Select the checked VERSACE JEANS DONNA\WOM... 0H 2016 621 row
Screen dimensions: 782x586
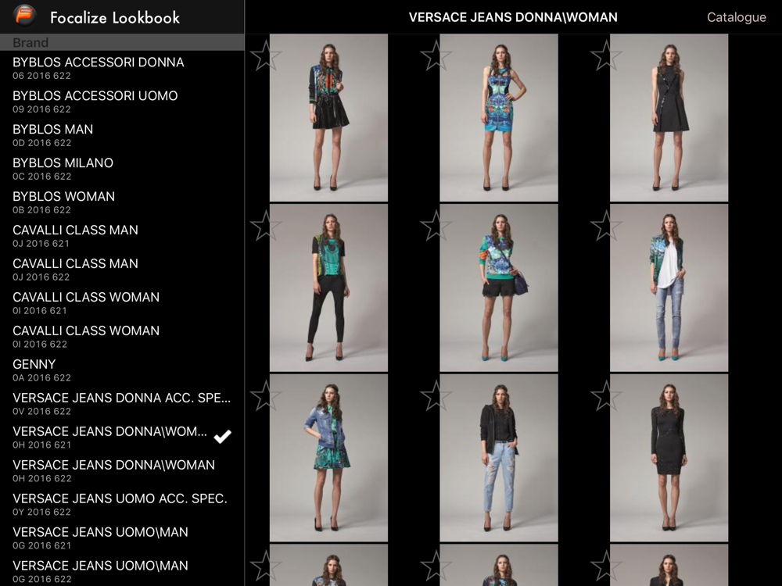pyautogui.click(x=122, y=437)
